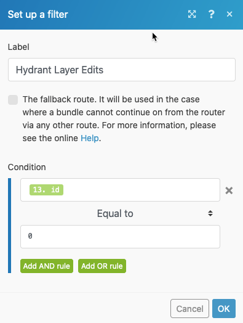Add an OR rule to the condition

click(x=102, y=266)
